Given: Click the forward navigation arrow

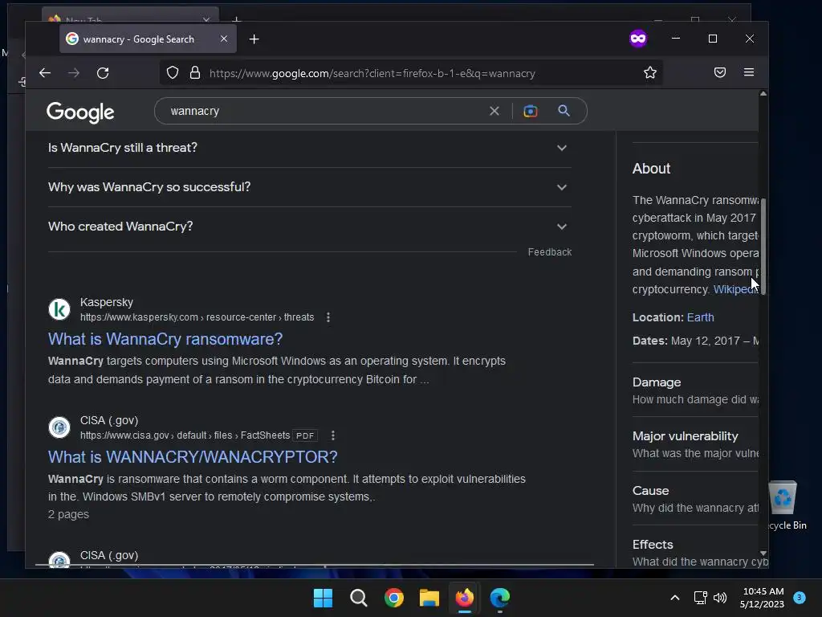Looking at the screenshot, I should coord(74,73).
